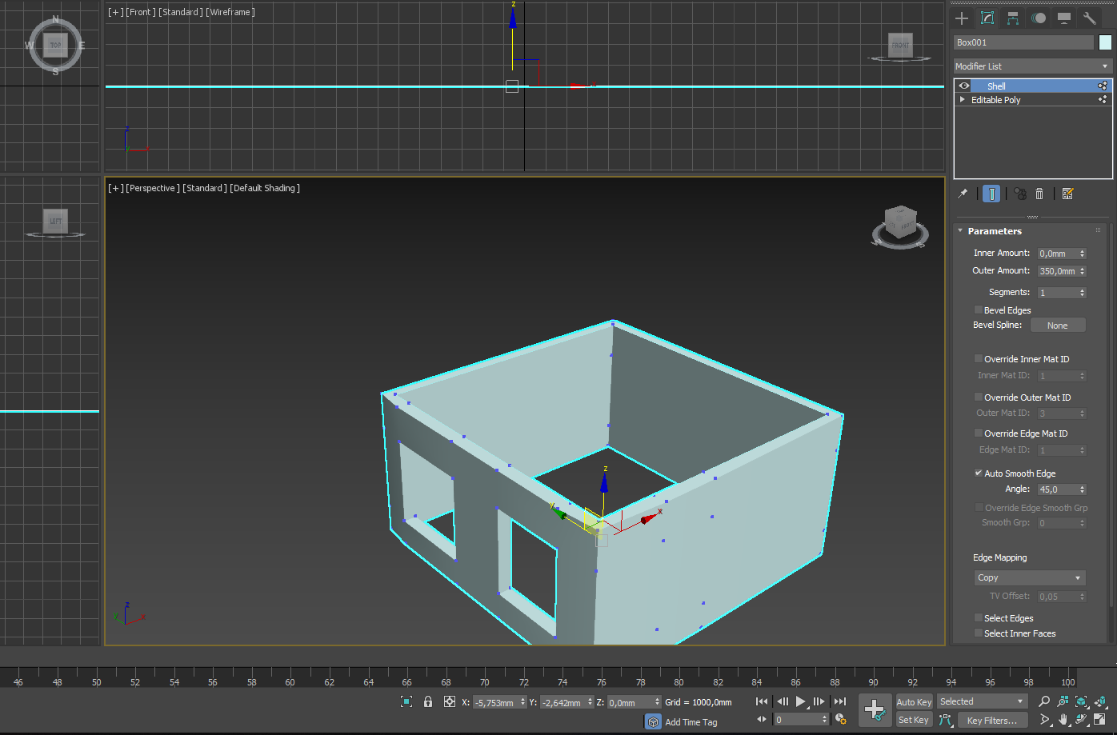Click the Box001 object color swatch
This screenshot has width=1117, height=735.
coord(1105,42)
